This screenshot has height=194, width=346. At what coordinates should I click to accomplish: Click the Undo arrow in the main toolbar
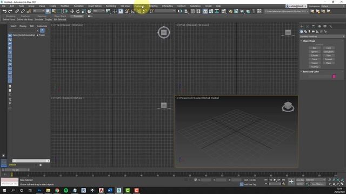(x=4, y=11)
